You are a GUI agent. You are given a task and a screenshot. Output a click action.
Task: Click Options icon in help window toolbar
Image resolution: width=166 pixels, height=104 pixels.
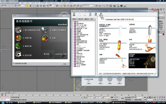click(x=101, y=14)
